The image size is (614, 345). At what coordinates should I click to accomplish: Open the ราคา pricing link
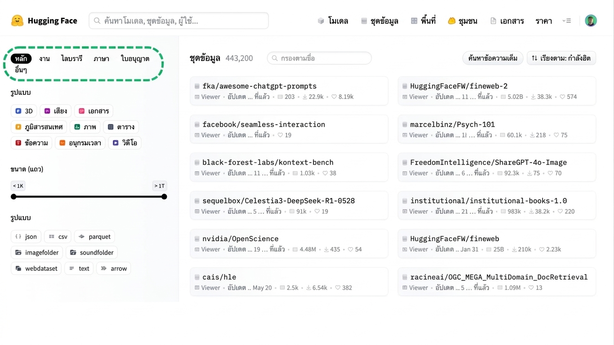pyautogui.click(x=543, y=21)
